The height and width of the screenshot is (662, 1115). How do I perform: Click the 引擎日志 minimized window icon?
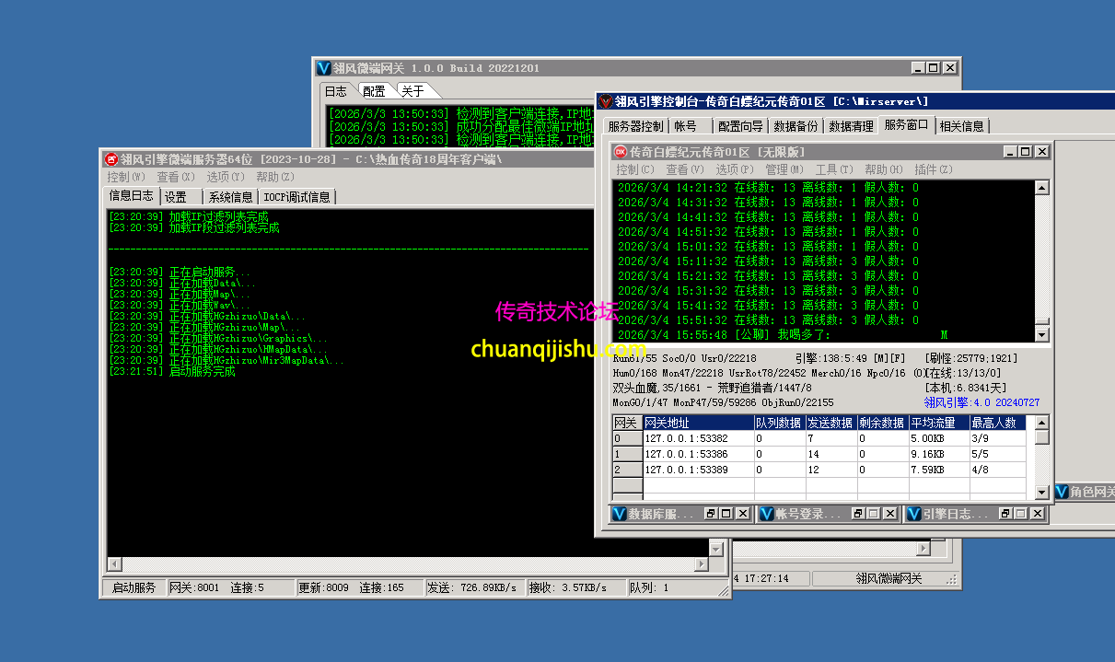pos(913,514)
